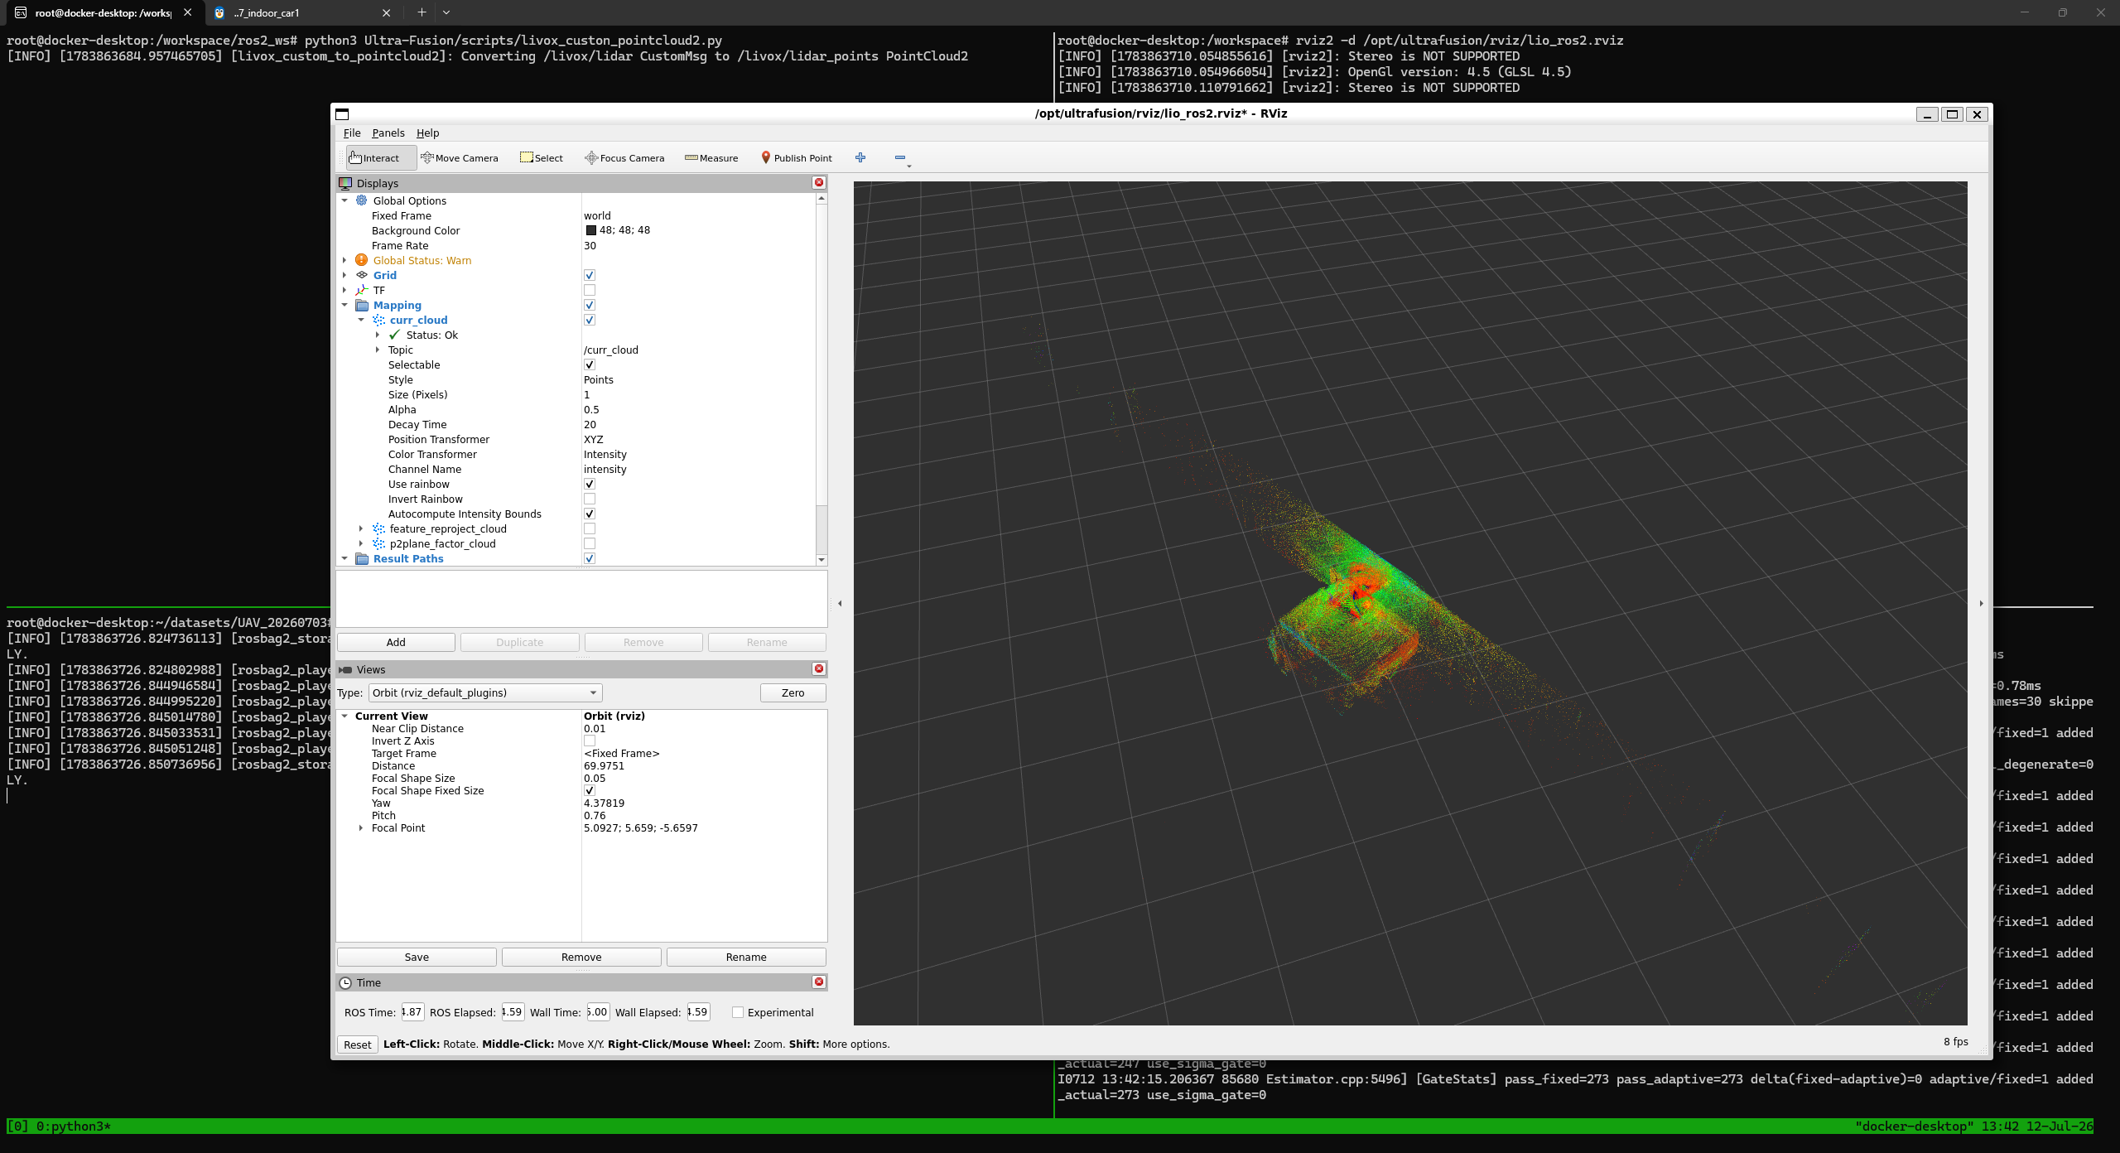Collapse the Mapping group node
The width and height of the screenshot is (2120, 1153).
344,305
